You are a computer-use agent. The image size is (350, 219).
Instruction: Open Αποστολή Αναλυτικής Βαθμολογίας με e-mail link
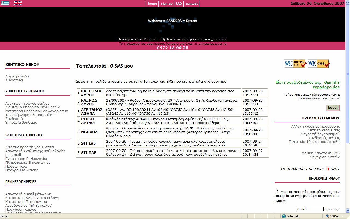pos(36,153)
